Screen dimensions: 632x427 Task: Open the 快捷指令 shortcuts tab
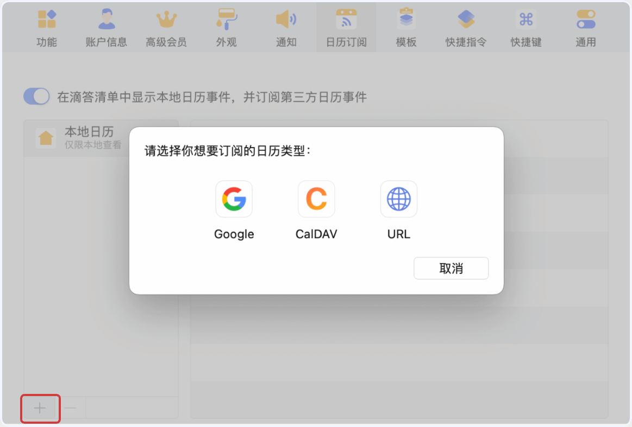(466, 27)
